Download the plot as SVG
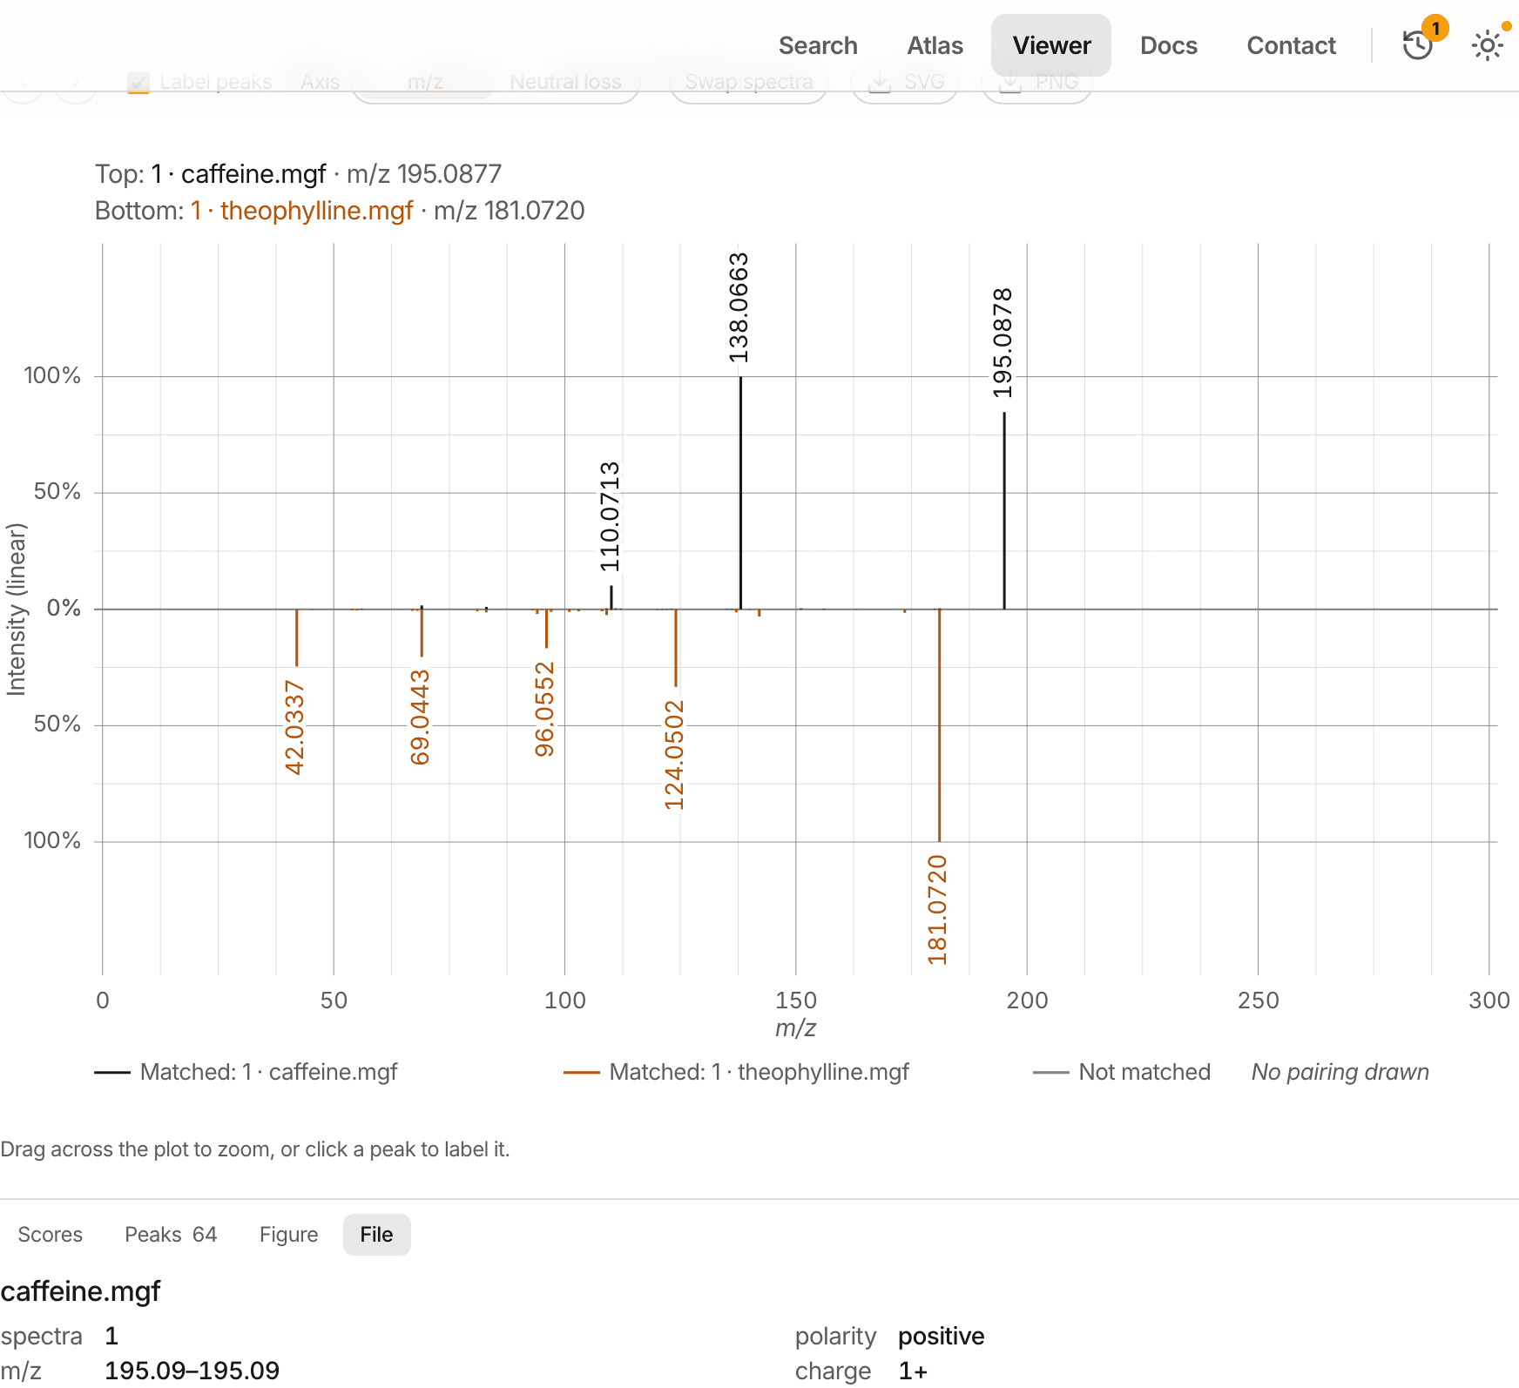 point(906,83)
